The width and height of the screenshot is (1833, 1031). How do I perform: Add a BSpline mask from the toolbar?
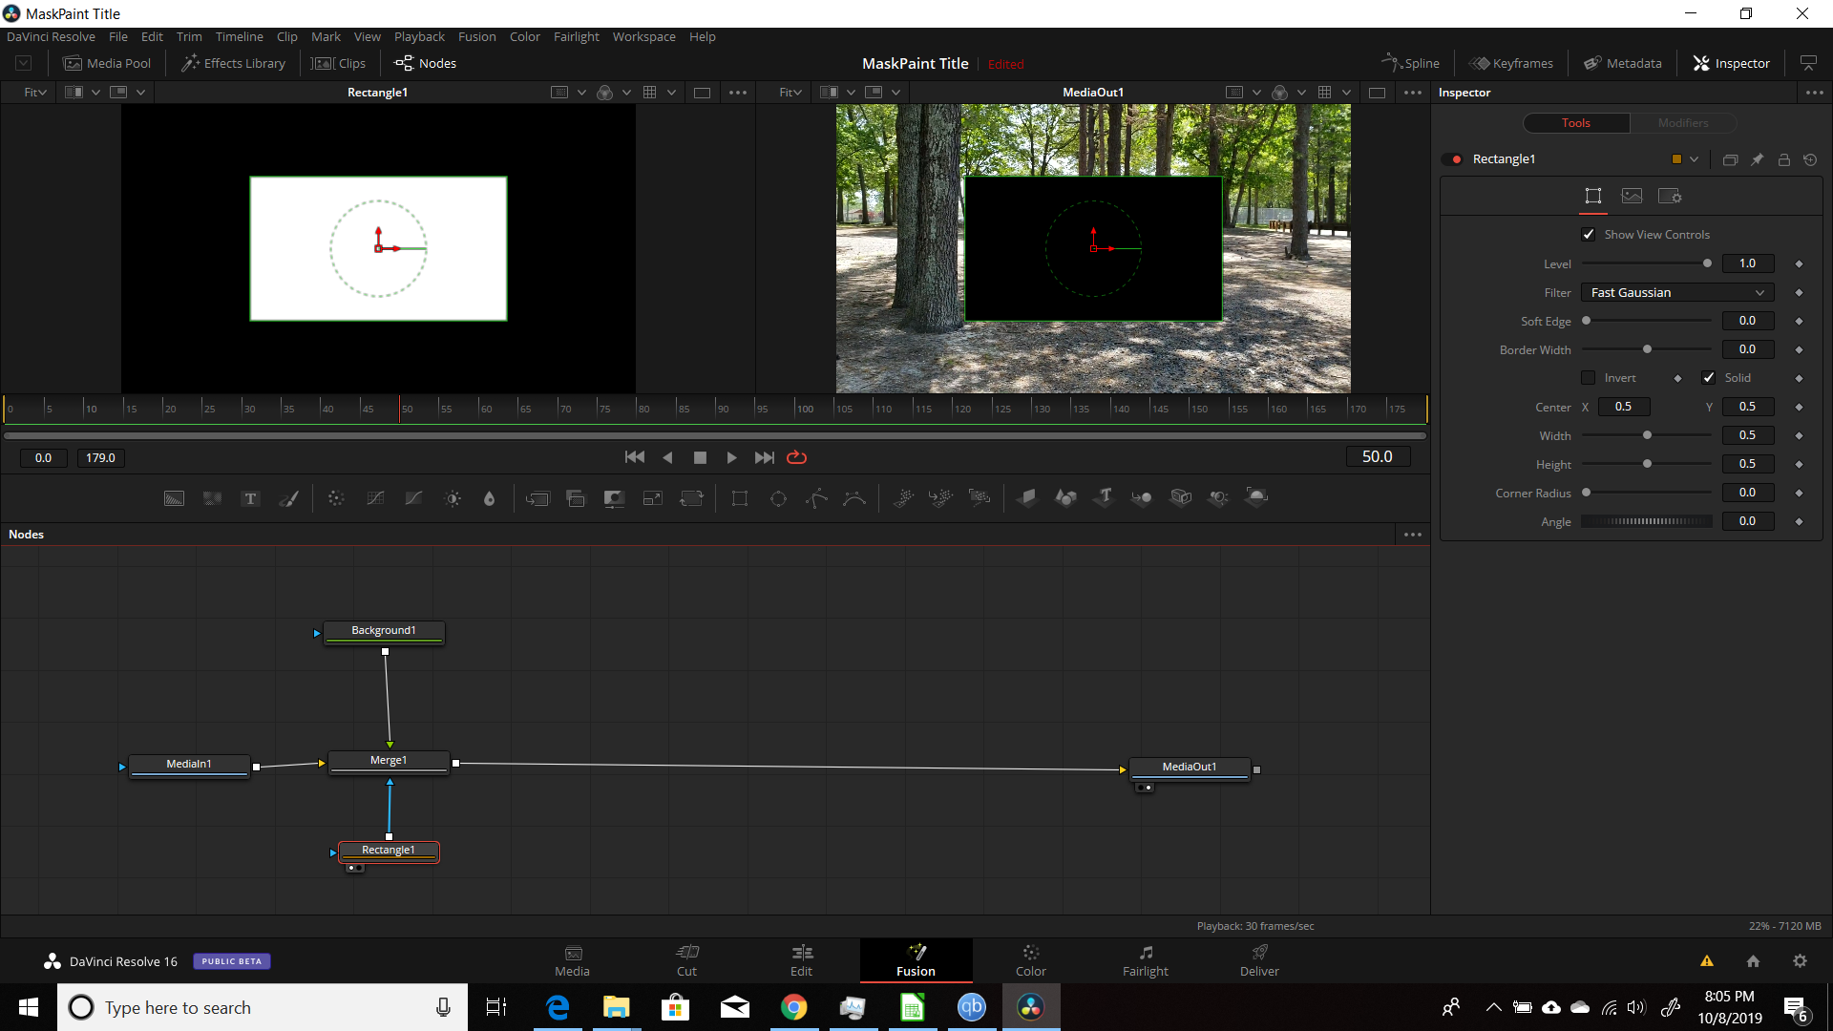[x=854, y=498]
